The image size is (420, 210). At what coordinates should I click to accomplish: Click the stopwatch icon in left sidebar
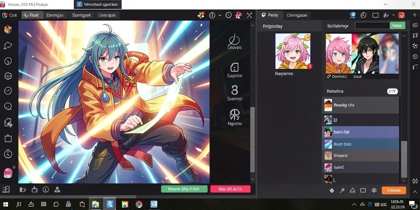tap(8, 153)
